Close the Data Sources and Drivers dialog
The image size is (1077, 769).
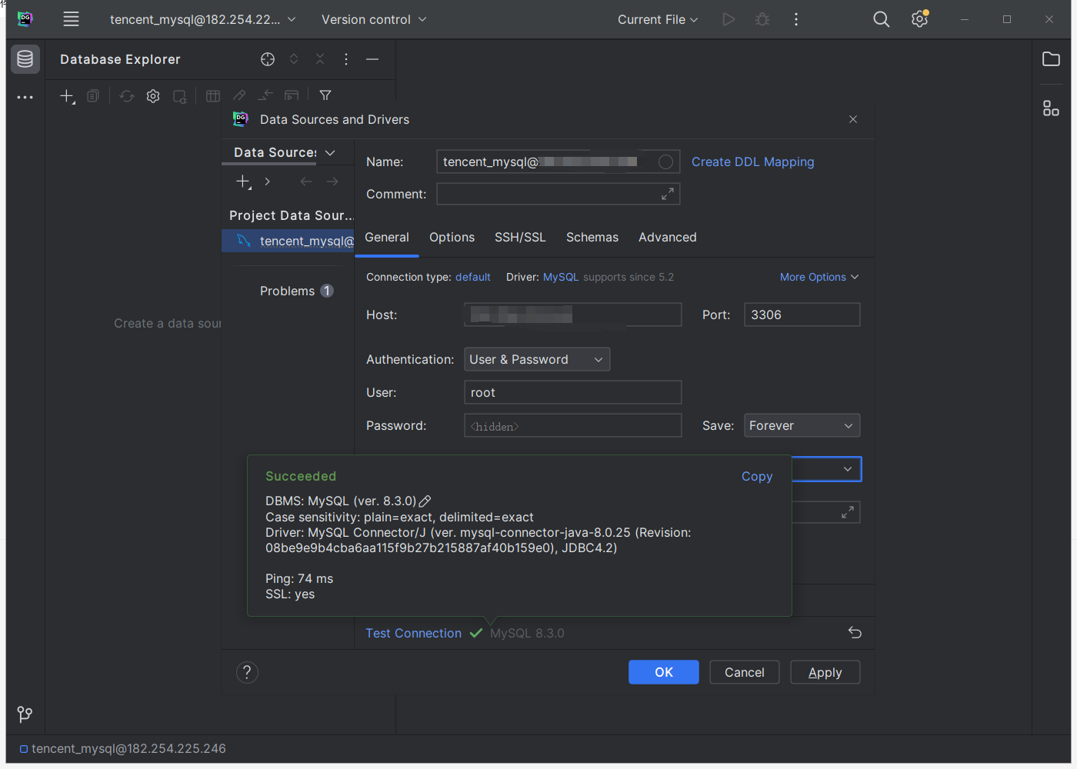click(853, 119)
